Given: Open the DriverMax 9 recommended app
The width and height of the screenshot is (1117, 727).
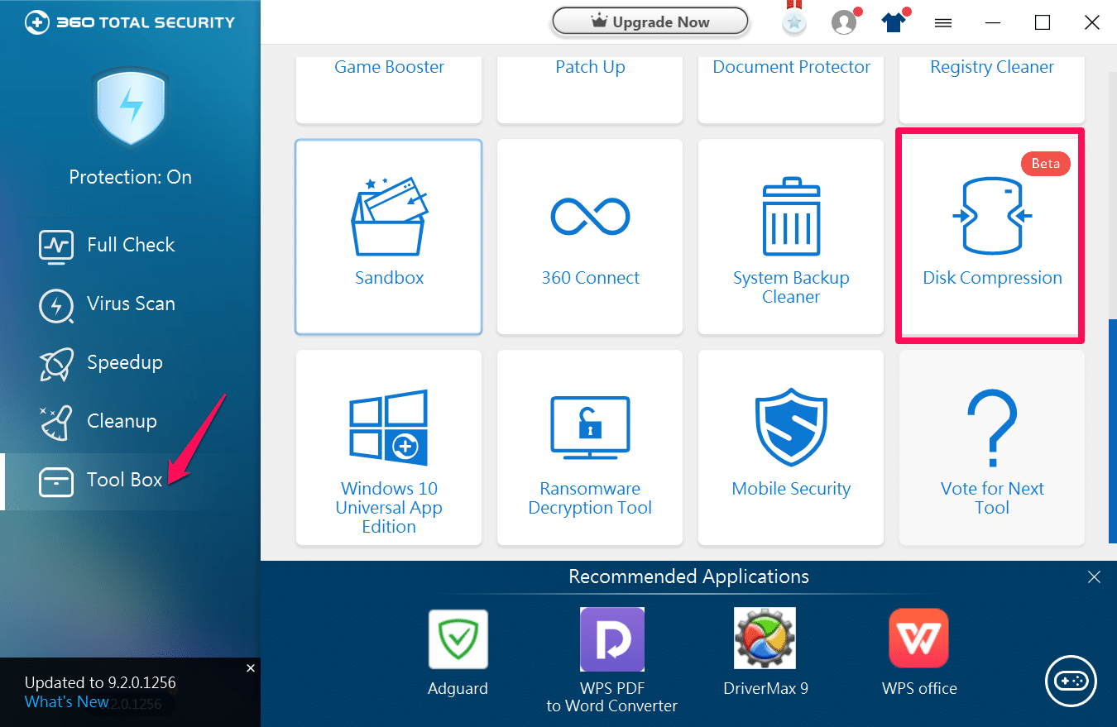Looking at the screenshot, I should tap(765, 653).
